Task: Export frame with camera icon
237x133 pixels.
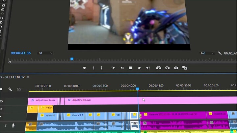Action: tap(176, 68)
